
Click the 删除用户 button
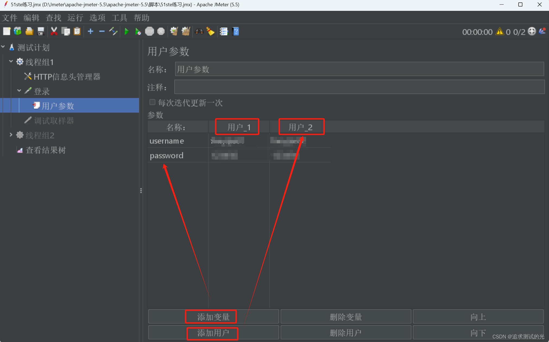click(x=346, y=332)
